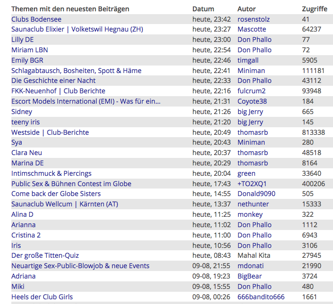Open Heels der Club Girls thread
The height and width of the screenshot is (304, 333).
coord(42,297)
